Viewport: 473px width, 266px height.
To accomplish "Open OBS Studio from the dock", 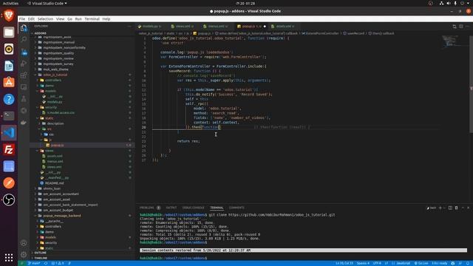I will pos(9,199).
